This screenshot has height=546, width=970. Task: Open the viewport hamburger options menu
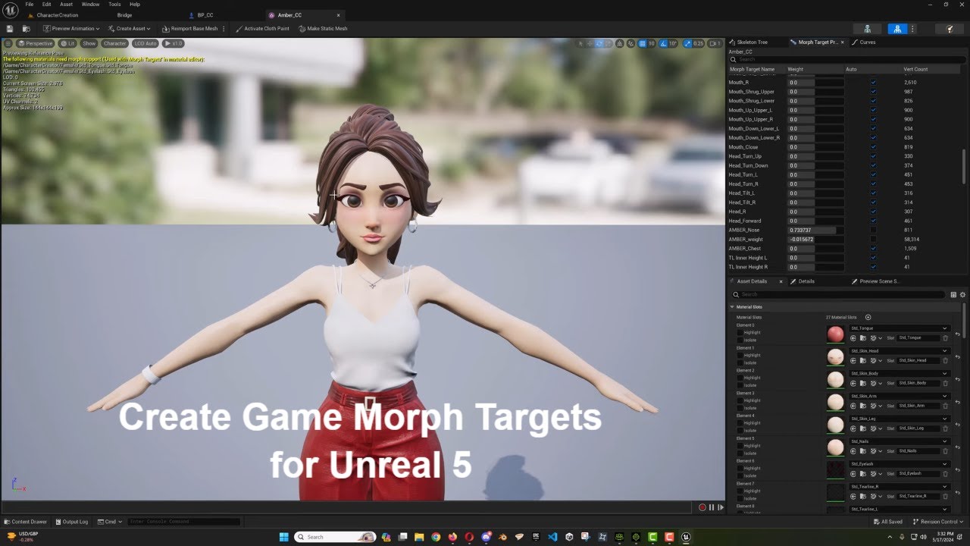coord(8,43)
